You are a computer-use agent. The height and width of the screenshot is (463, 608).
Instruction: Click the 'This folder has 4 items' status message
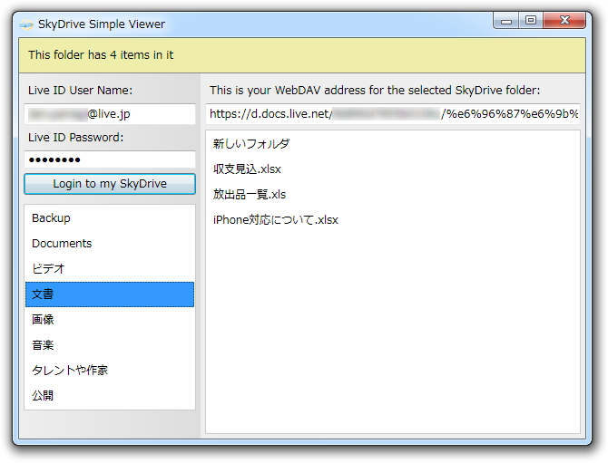pyautogui.click(x=101, y=55)
